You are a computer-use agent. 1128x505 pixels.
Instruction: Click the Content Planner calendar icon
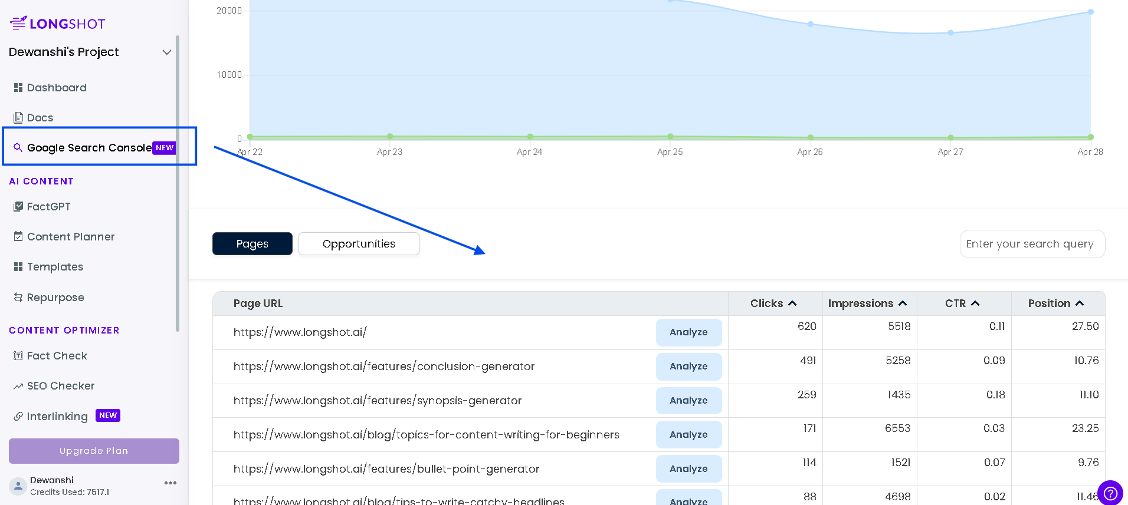click(18, 236)
